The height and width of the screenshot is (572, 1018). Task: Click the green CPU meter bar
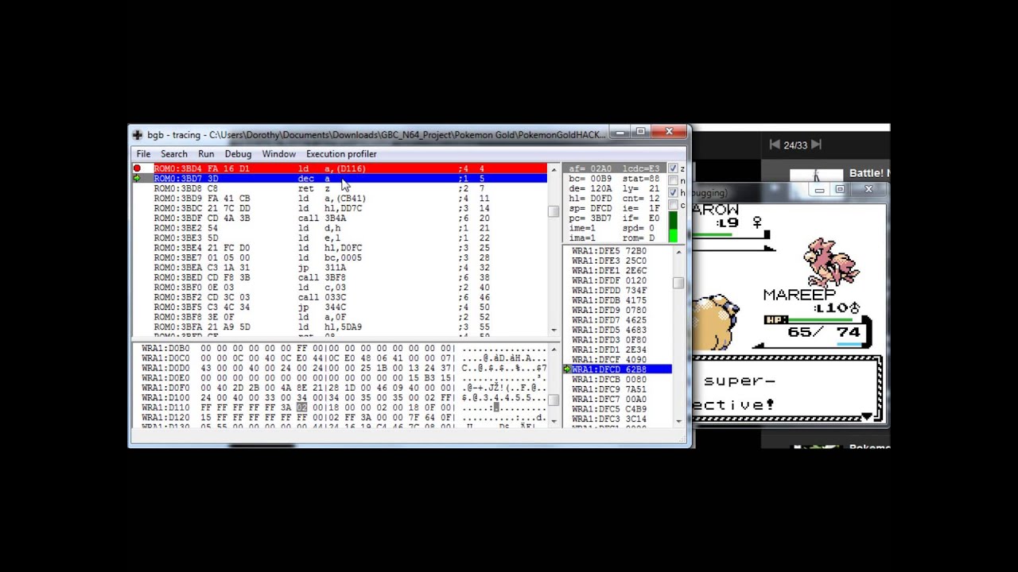[x=674, y=226]
